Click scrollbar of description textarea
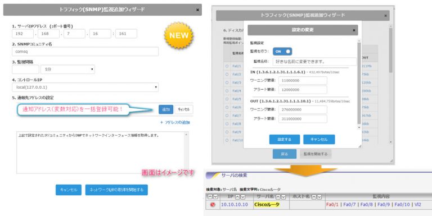Image resolution: width=432 pixels, height=216 pixels. click(x=187, y=153)
